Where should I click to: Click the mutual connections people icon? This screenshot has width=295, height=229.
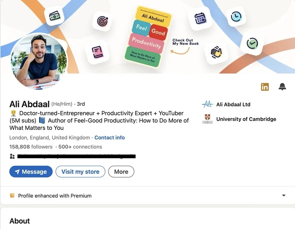coord(12,156)
